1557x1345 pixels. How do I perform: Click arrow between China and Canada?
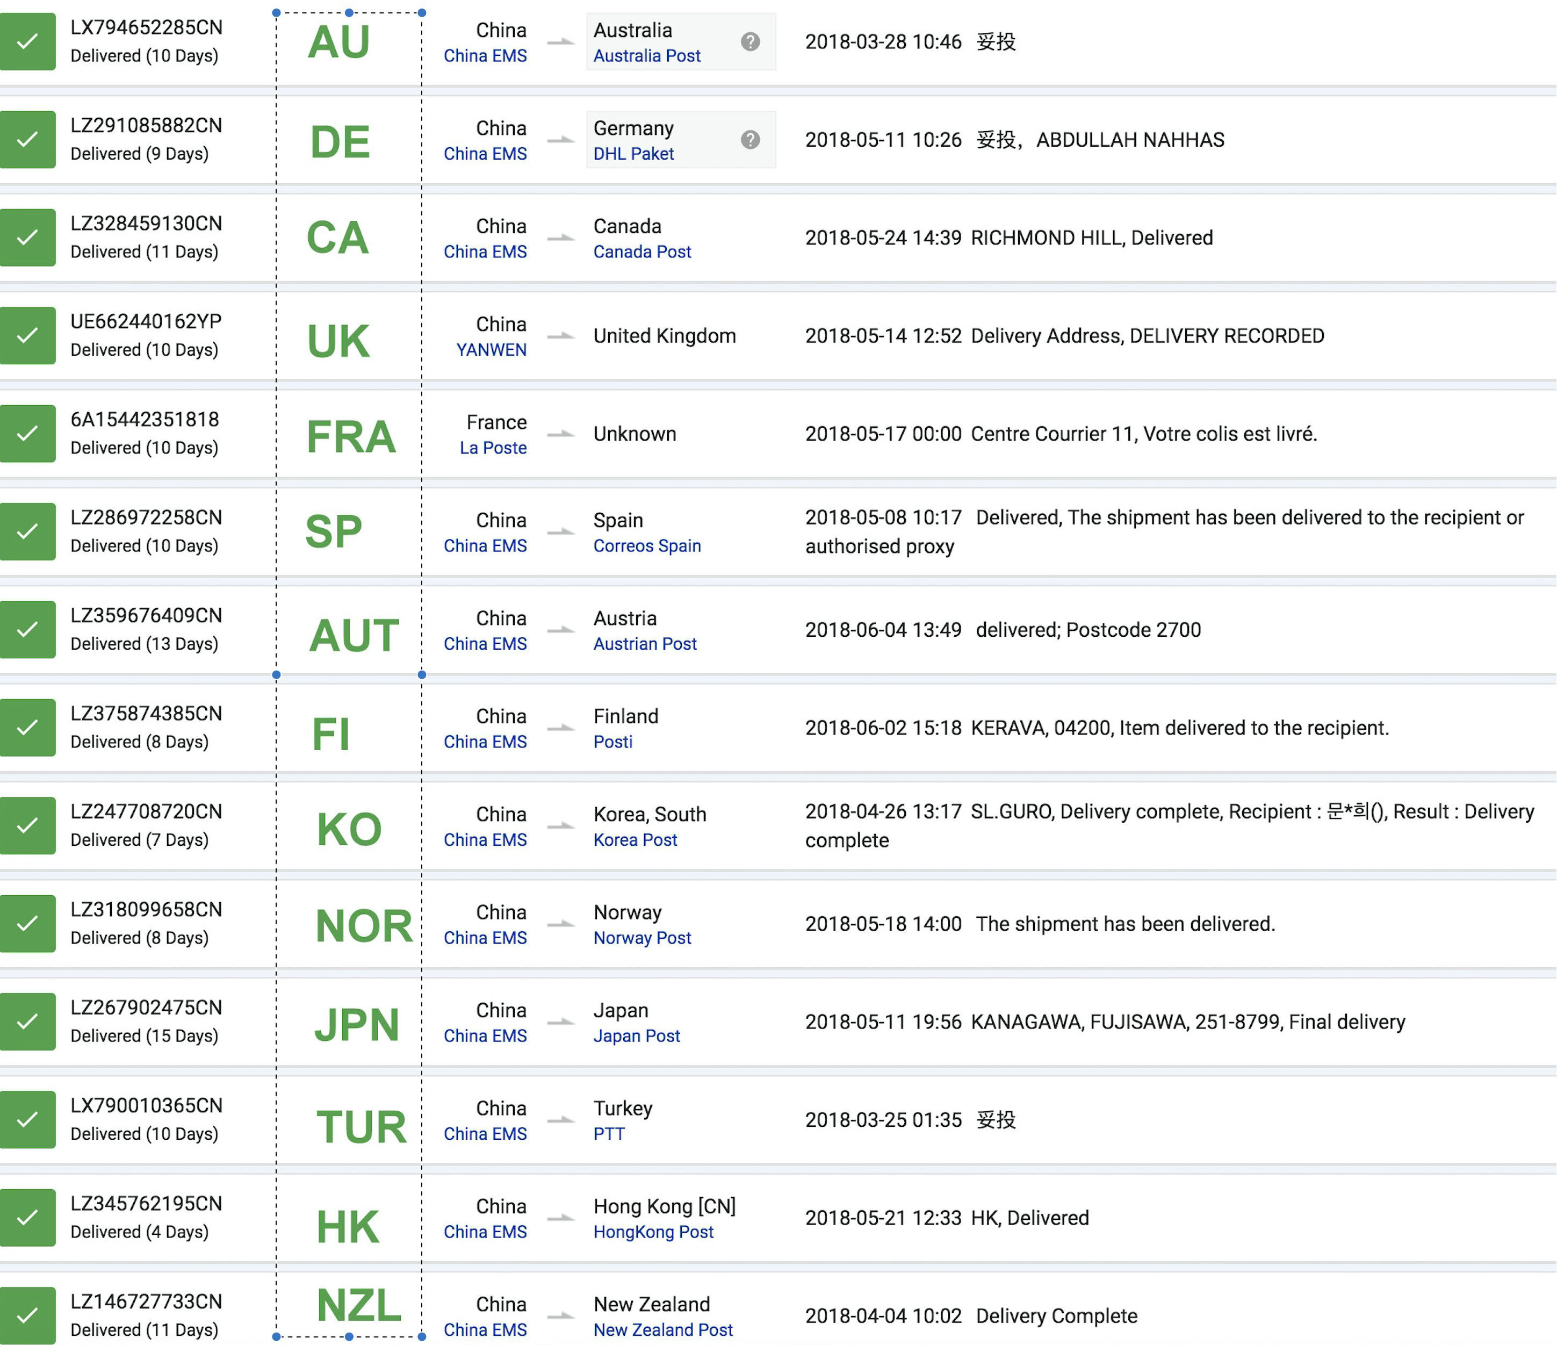560,238
